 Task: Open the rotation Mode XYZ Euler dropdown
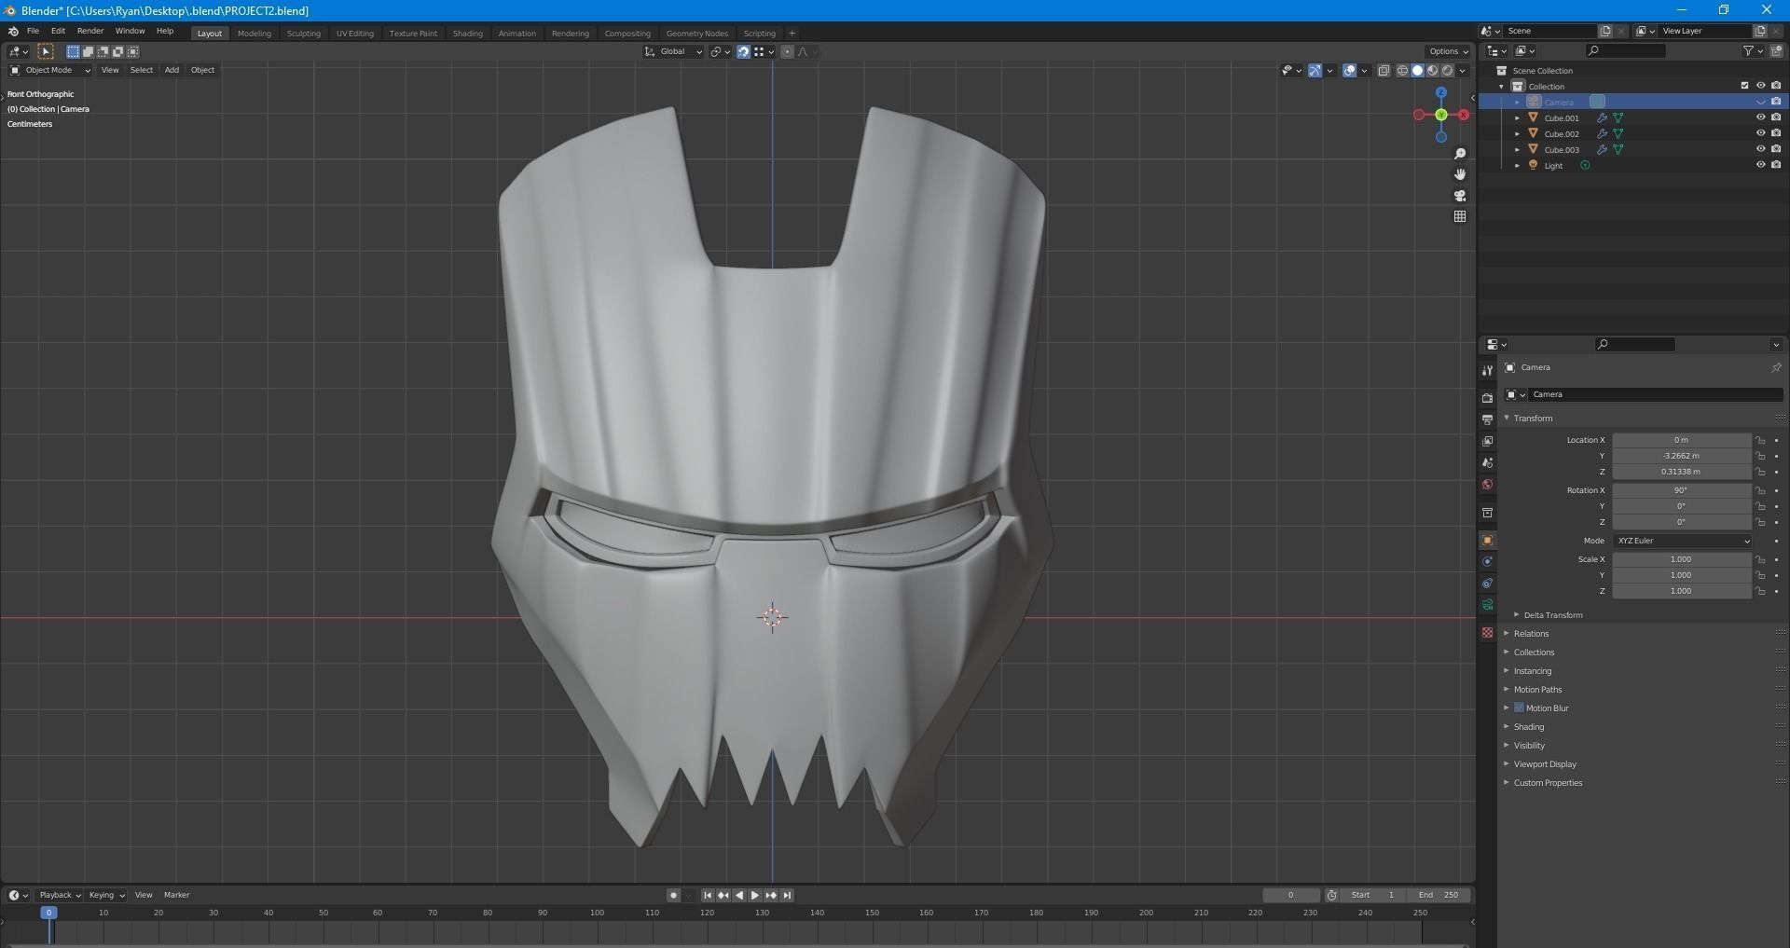coord(1683,541)
